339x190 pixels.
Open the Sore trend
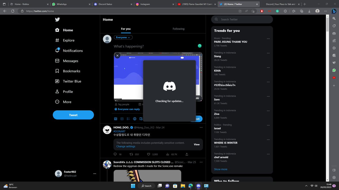[x=217, y=100]
